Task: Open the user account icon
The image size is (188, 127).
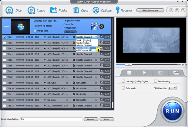Action: point(171,10)
